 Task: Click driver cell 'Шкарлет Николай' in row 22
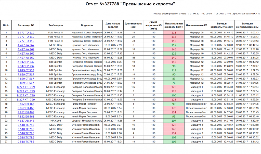87,121
